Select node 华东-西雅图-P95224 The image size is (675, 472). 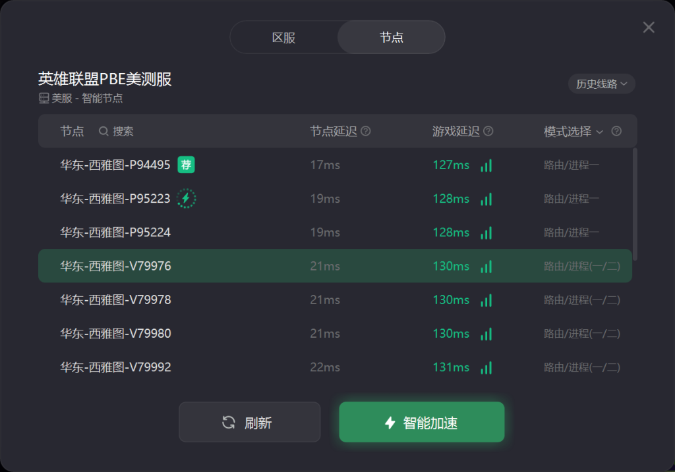(335, 232)
